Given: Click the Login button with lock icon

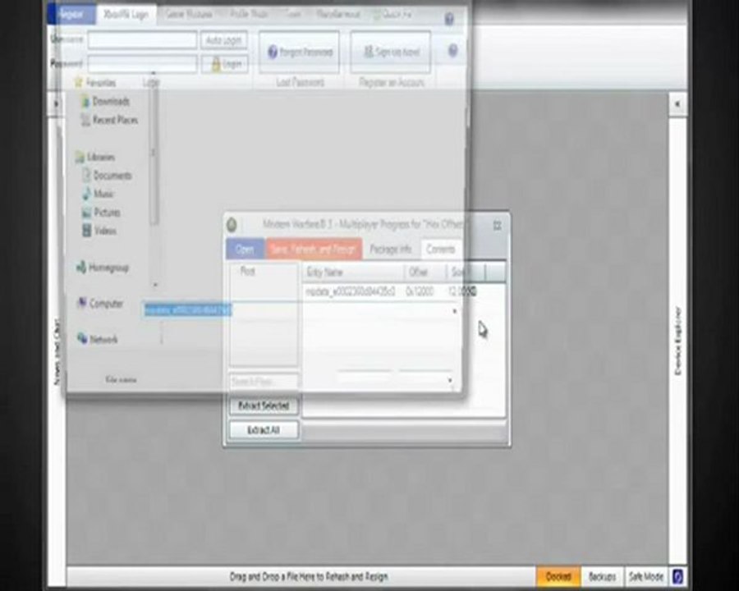Looking at the screenshot, I should (x=225, y=64).
